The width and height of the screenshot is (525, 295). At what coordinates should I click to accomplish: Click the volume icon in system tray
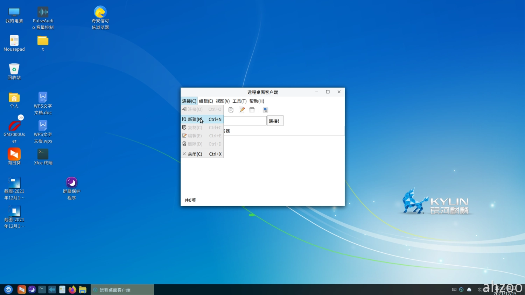(479, 289)
